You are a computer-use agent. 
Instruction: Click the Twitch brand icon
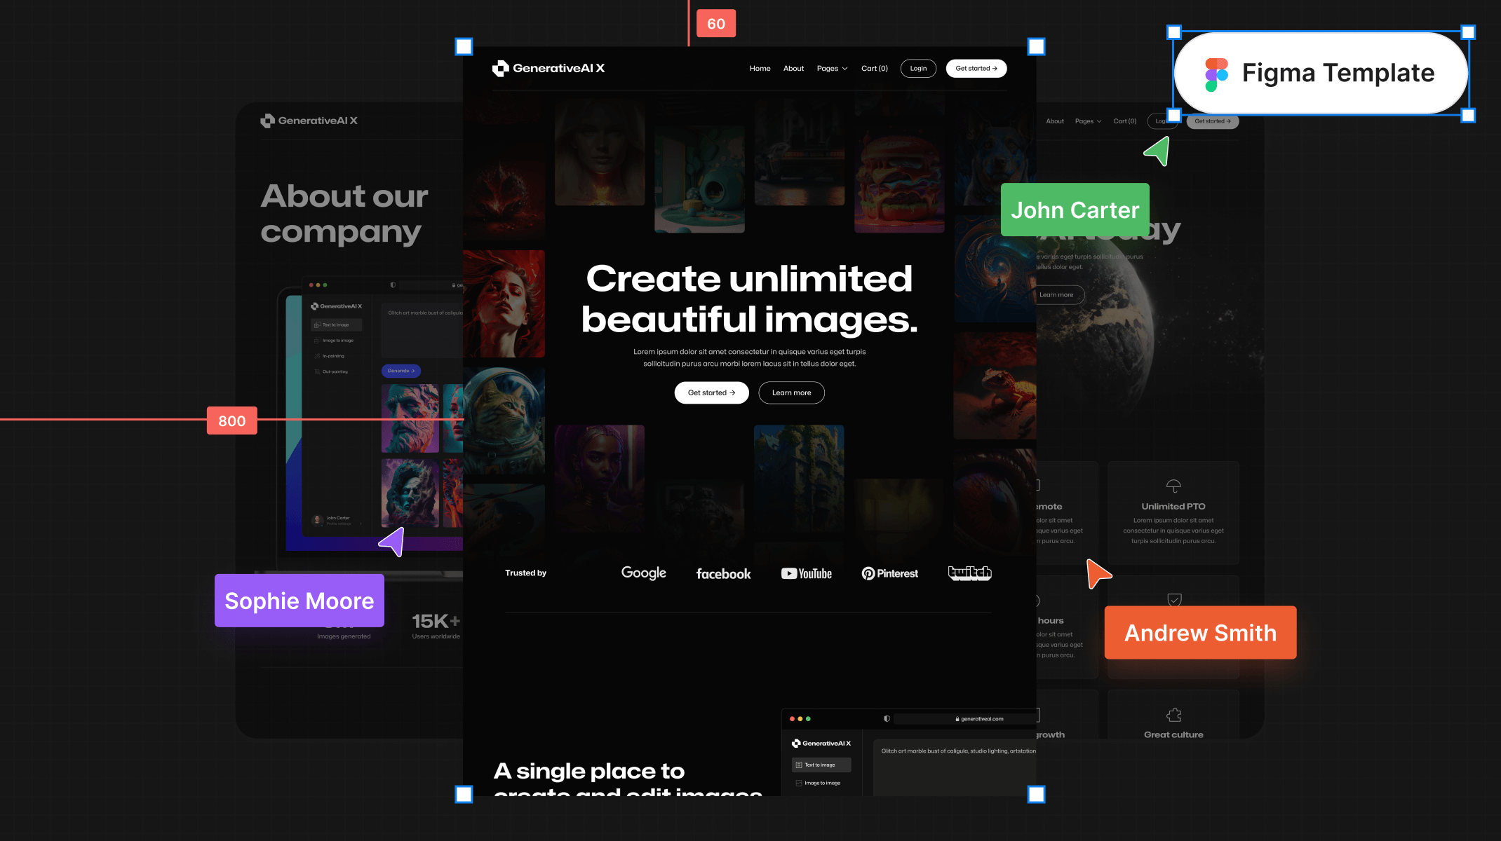[x=968, y=573]
